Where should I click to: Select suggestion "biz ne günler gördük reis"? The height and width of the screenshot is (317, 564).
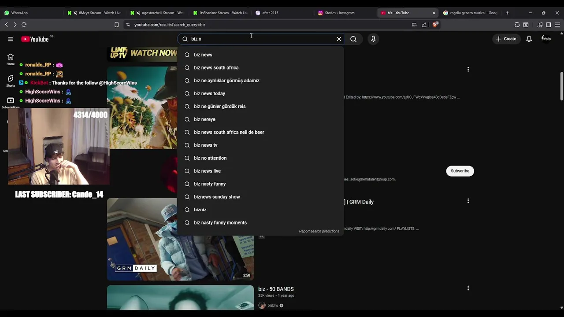(x=260, y=107)
